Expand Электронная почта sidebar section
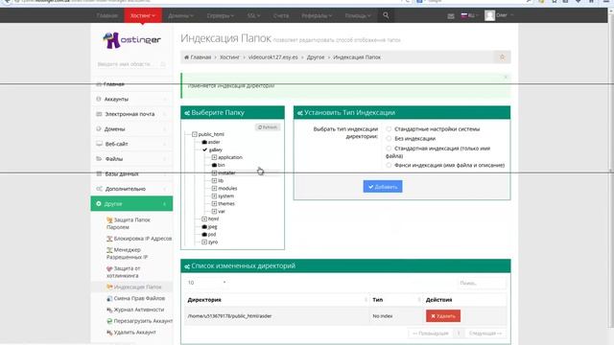The width and height of the screenshot is (614, 345). (x=131, y=114)
